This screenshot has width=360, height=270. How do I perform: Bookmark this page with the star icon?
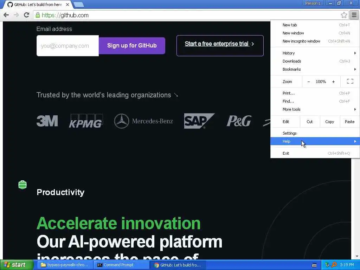pos(344,15)
